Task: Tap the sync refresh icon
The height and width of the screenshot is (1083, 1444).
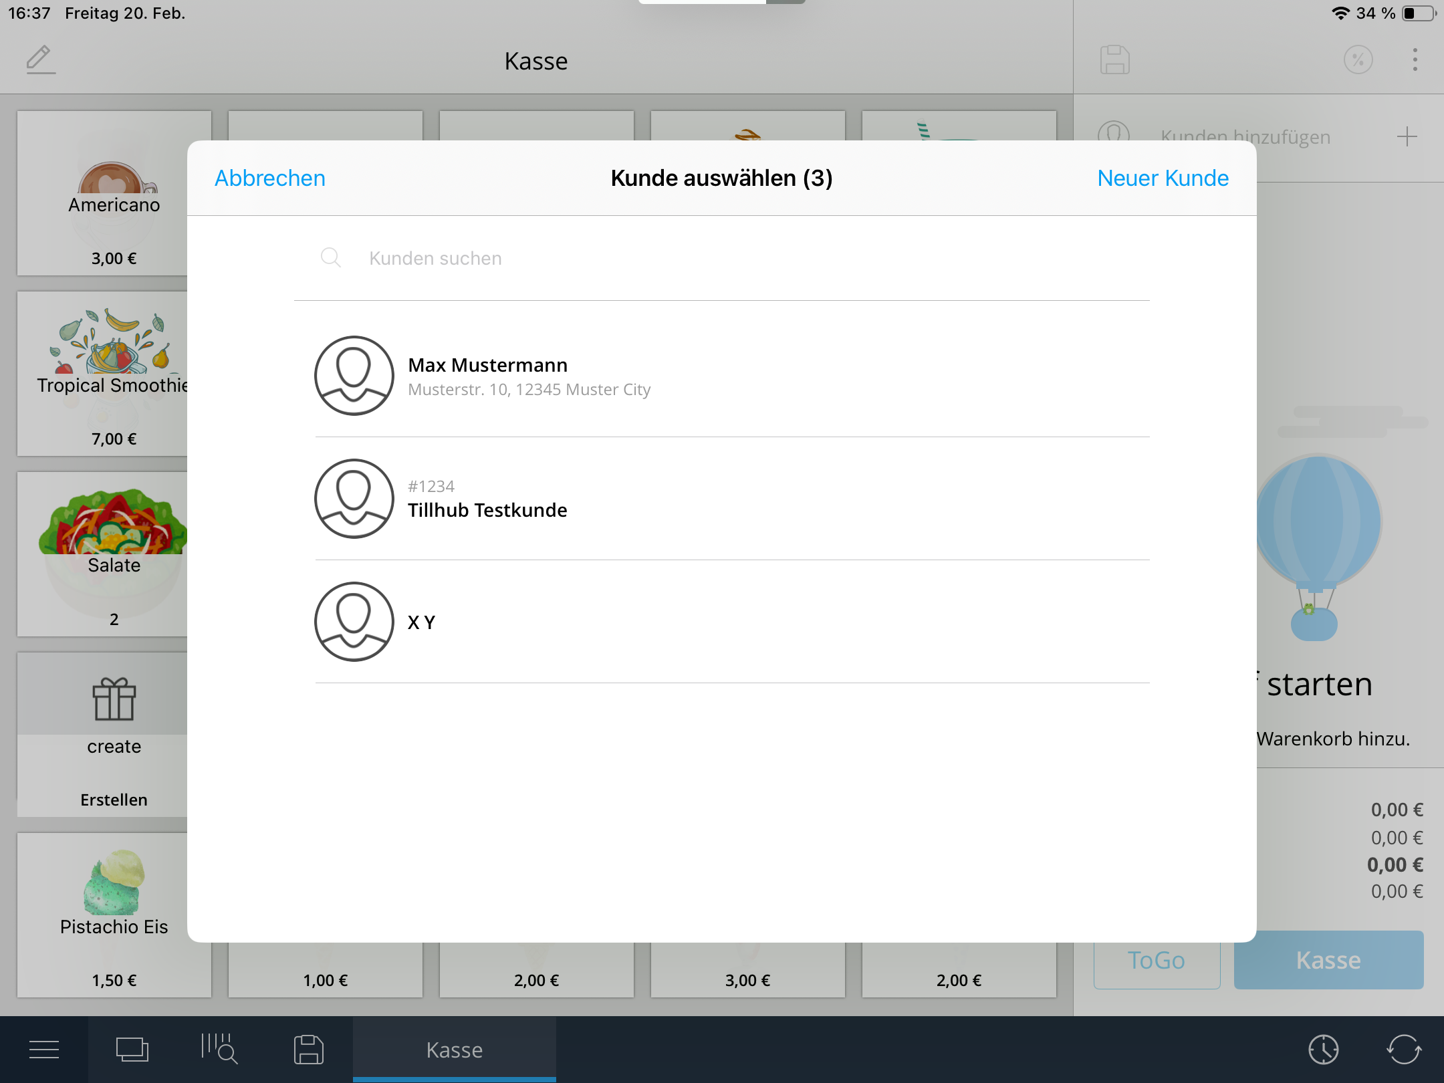Action: [x=1403, y=1050]
